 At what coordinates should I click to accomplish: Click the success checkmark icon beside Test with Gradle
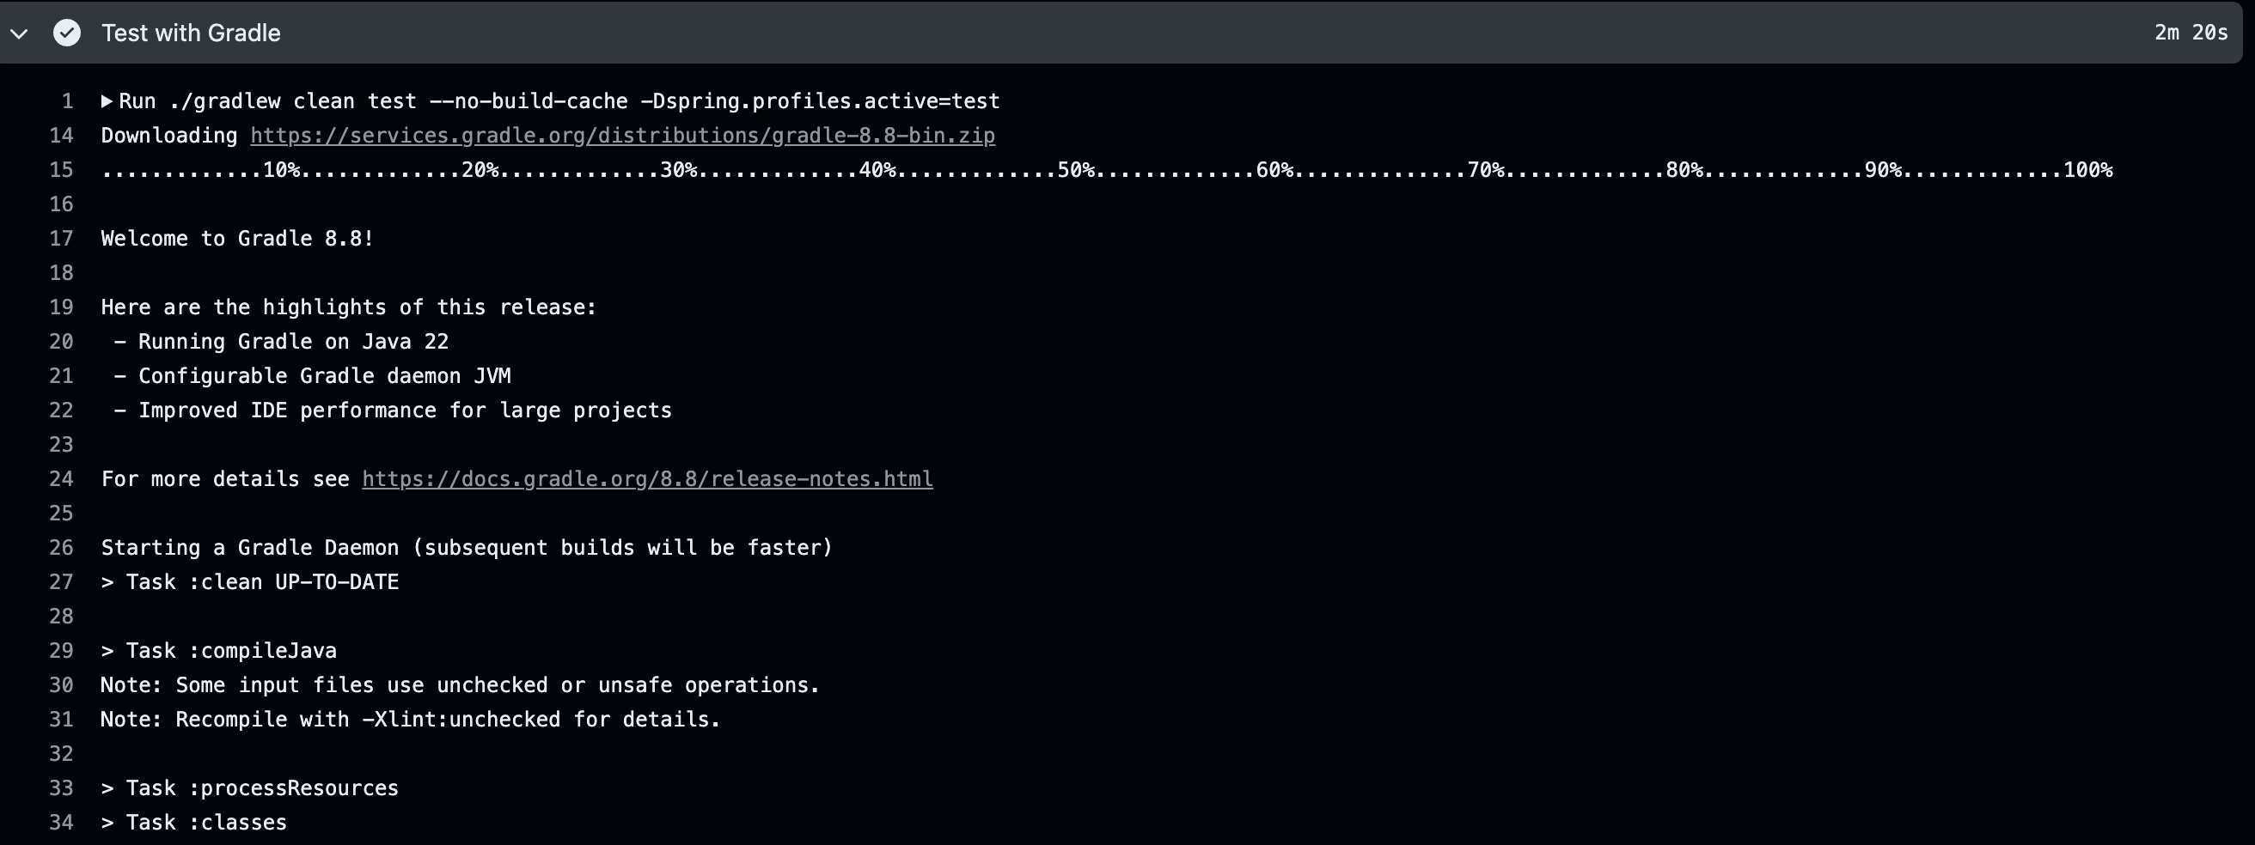[x=66, y=33]
